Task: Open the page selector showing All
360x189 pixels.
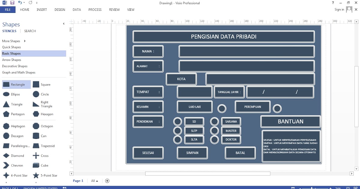Action: click(94, 181)
